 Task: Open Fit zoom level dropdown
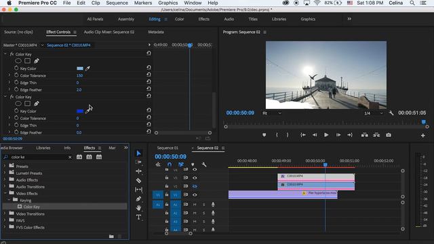tap(272, 113)
